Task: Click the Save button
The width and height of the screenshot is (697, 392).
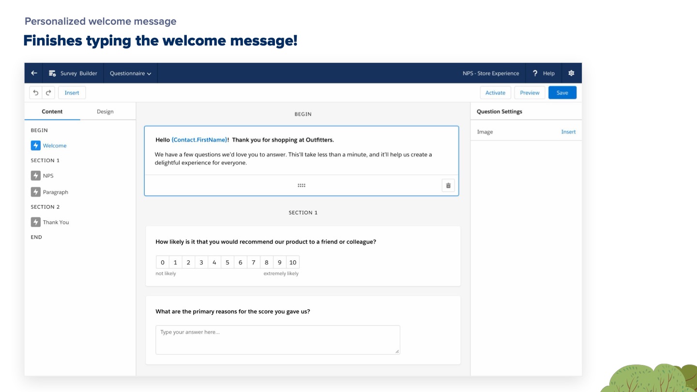Action: click(562, 92)
